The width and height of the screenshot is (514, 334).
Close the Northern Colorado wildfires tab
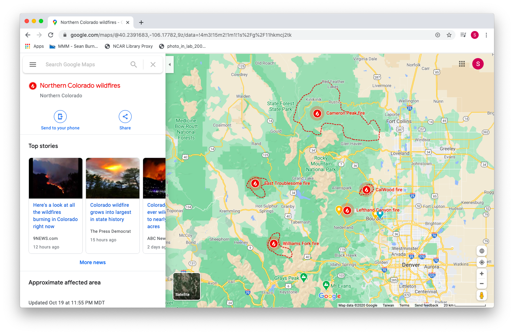tap(128, 22)
